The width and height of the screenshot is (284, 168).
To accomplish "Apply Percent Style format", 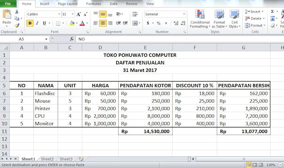I will point(159,23).
